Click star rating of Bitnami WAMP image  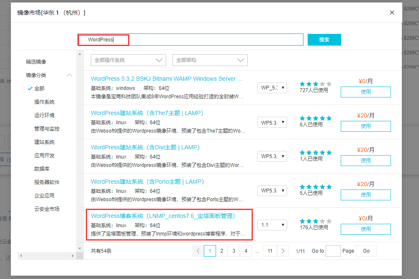point(316,84)
